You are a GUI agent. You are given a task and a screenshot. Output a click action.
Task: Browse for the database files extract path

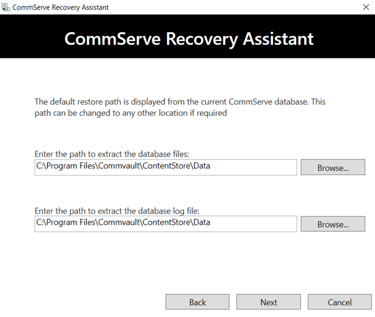[333, 167]
